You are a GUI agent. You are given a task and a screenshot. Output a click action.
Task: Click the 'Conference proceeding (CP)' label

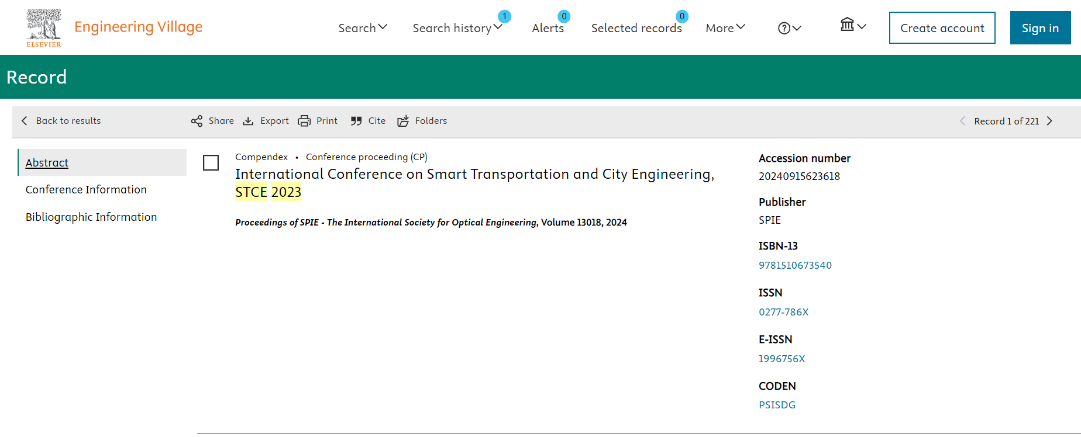(366, 157)
